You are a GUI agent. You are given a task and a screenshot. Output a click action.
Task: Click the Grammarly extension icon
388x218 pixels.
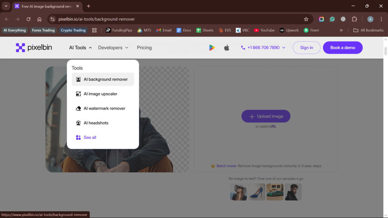332,19
